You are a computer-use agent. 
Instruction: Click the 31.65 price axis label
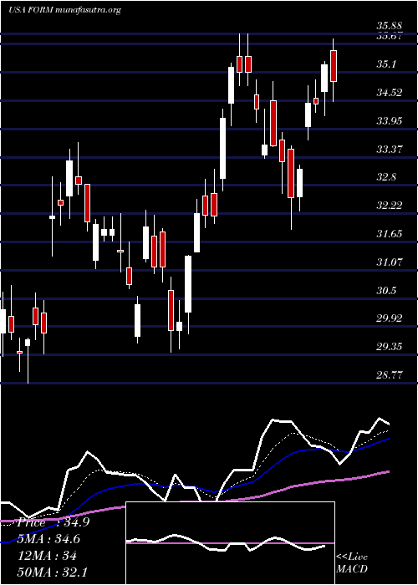pos(389,233)
